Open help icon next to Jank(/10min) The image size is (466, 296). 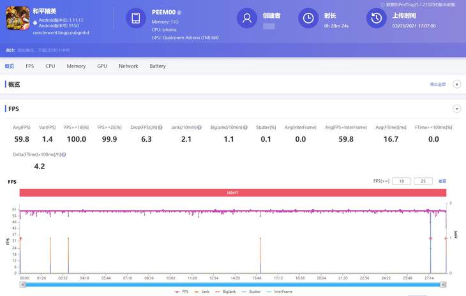point(199,128)
